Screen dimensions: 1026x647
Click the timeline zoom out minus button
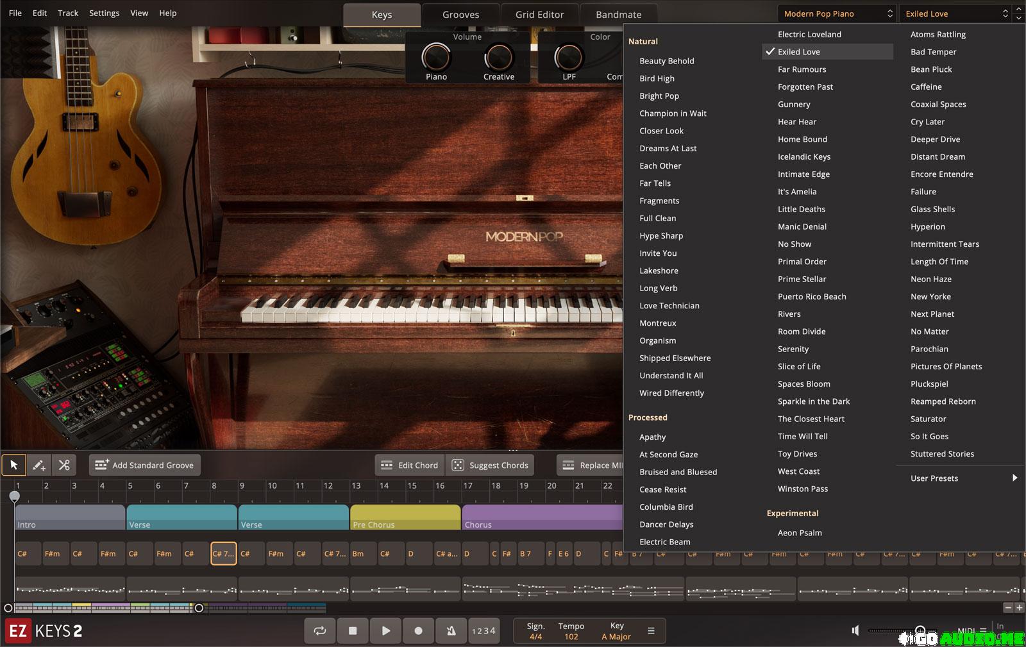click(x=1008, y=607)
